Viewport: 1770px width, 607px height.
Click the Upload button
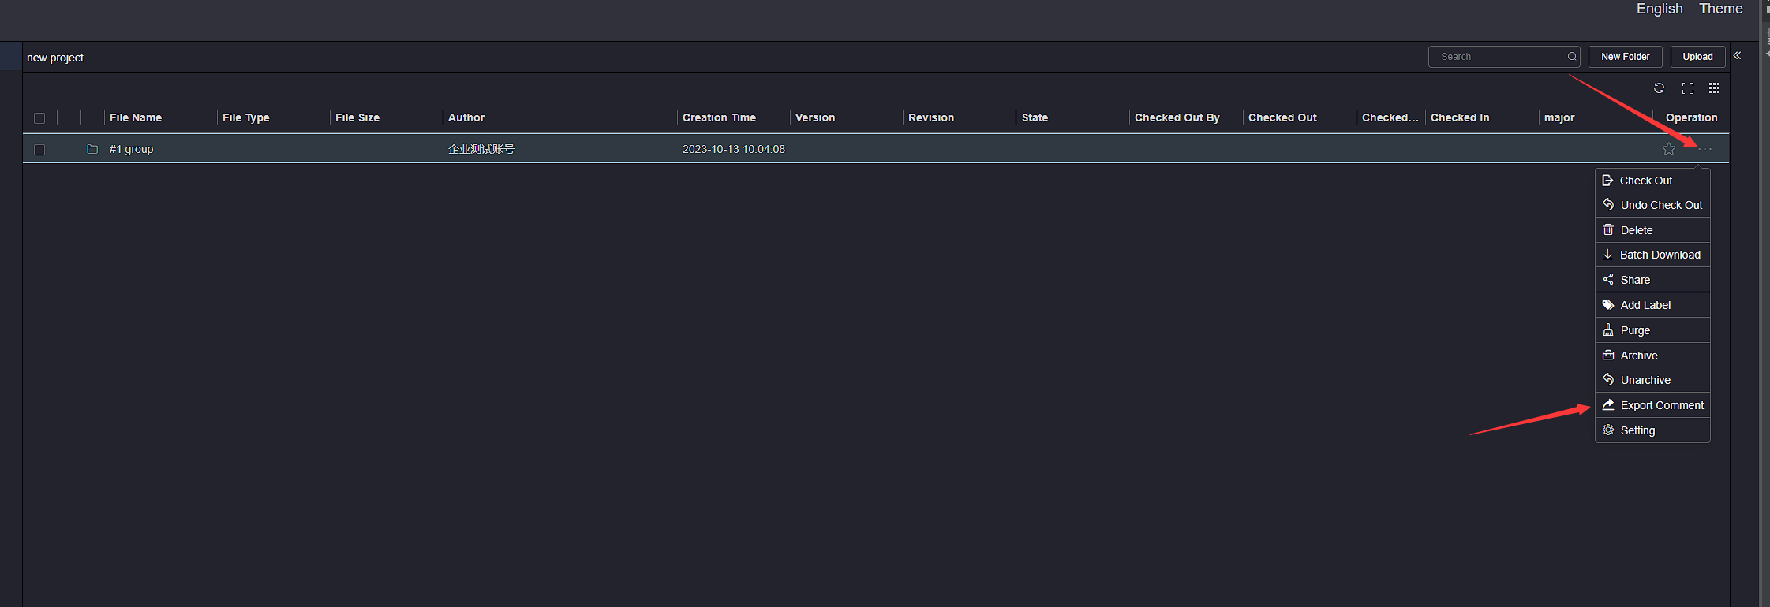[1697, 57]
